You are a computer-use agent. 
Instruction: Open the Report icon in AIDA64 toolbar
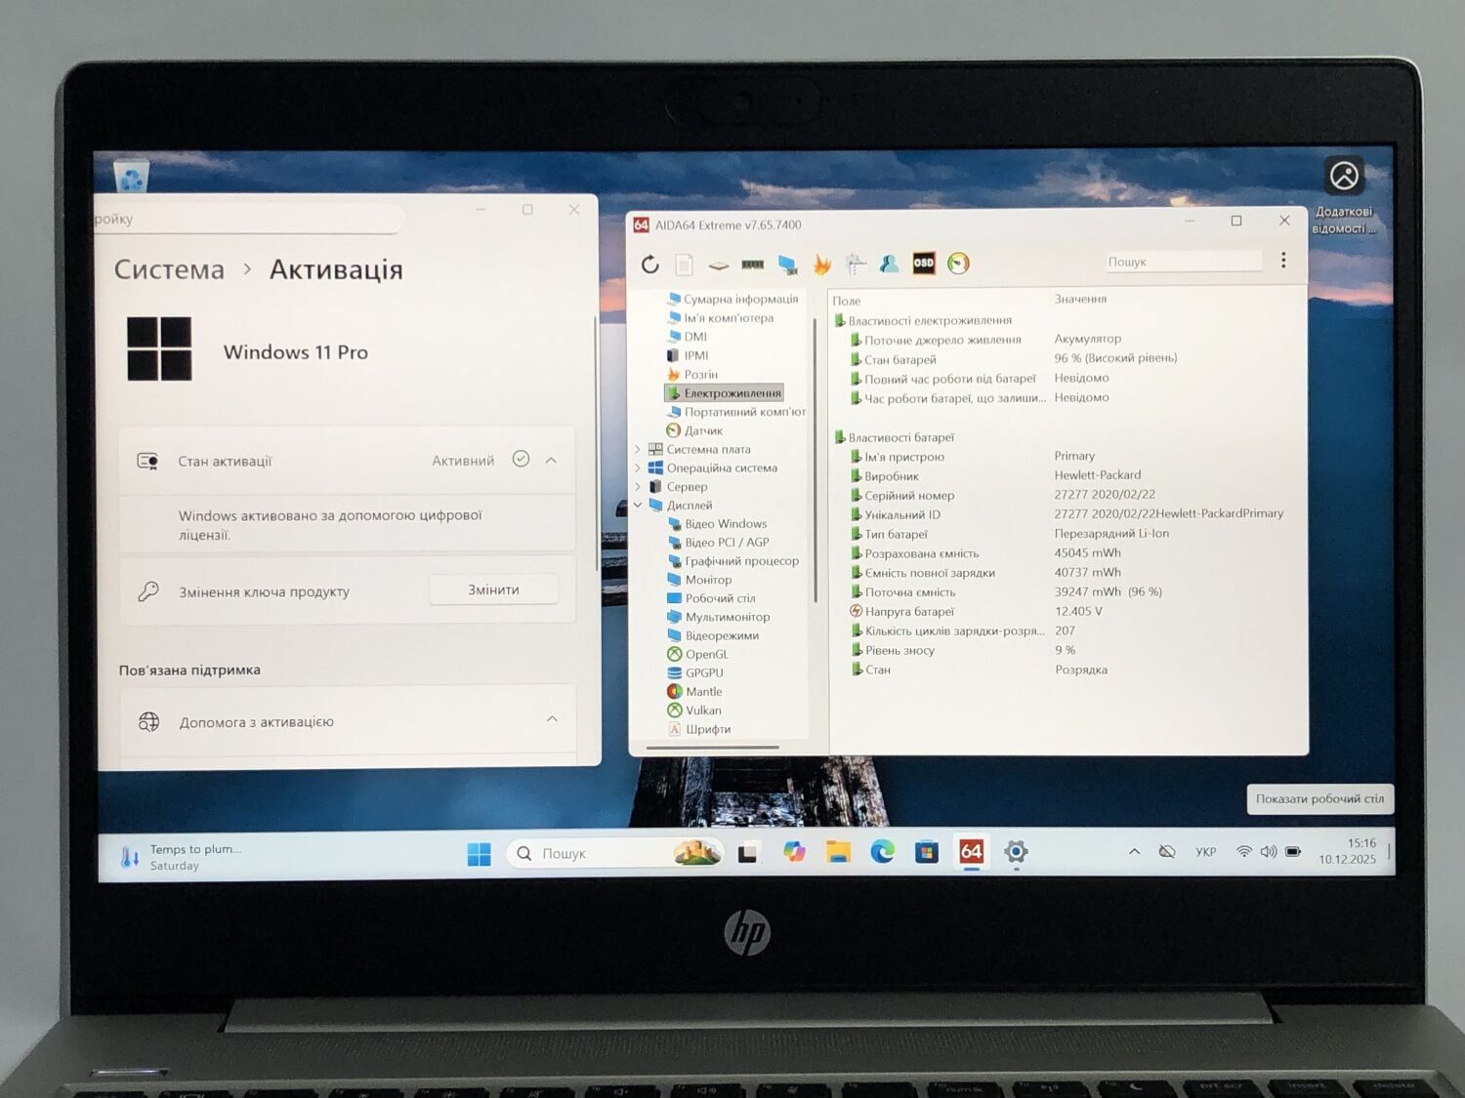point(684,264)
